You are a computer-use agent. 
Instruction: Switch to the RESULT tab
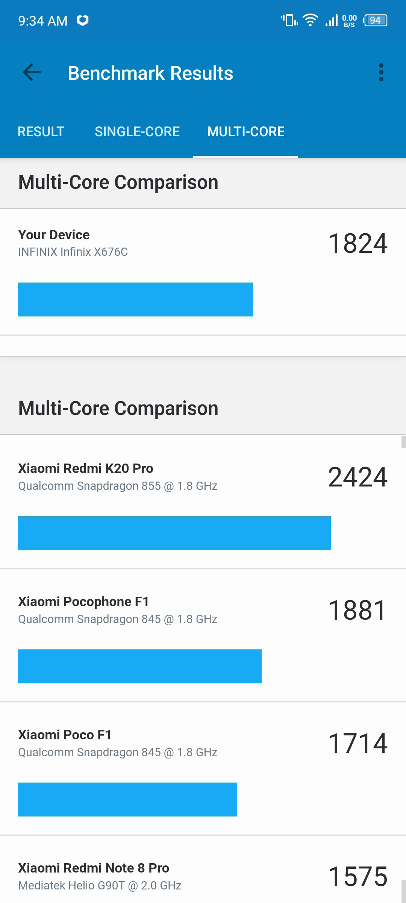point(41,132)
